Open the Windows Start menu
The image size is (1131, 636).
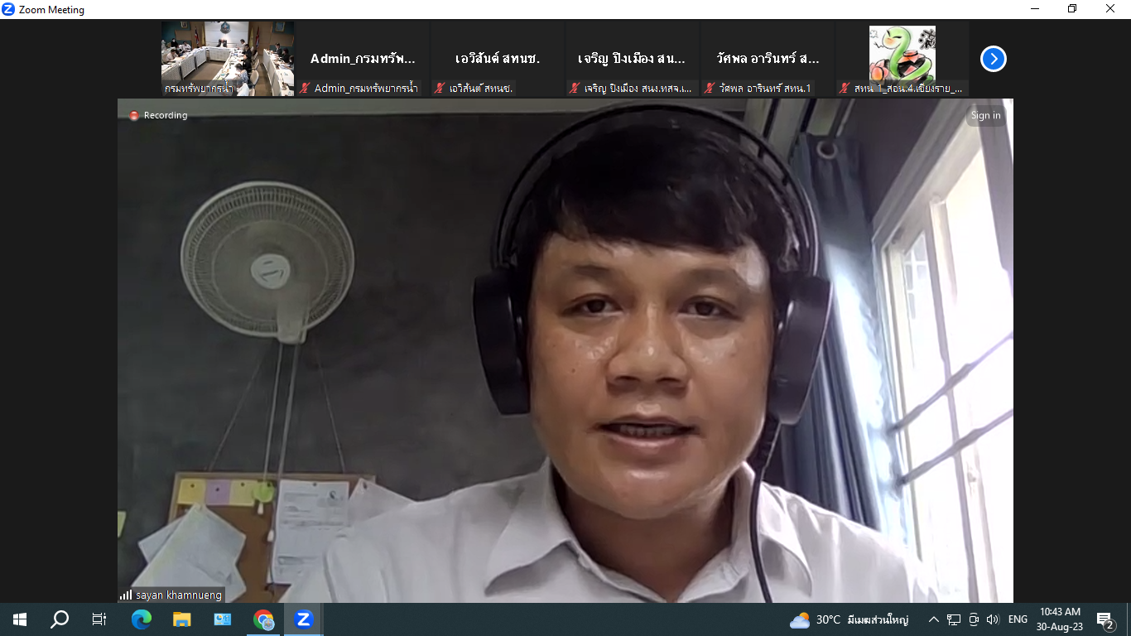pos(20,619)
